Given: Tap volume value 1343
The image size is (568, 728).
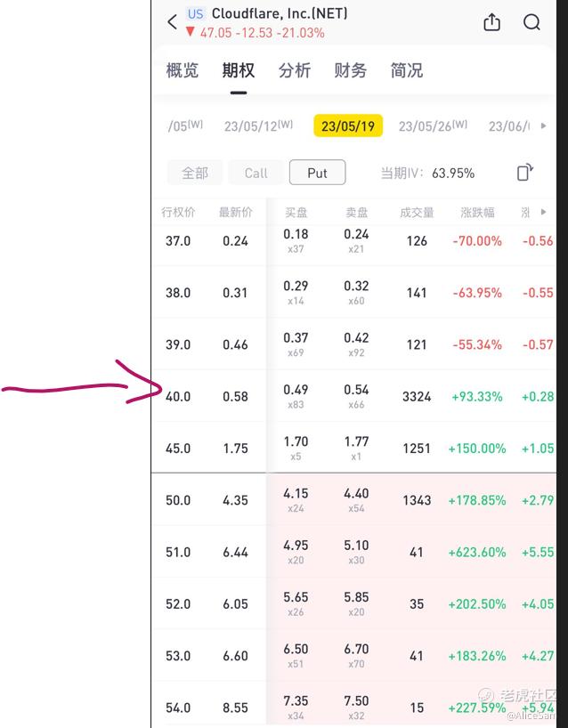Looking at the screenshot, I should click(417, 500).
